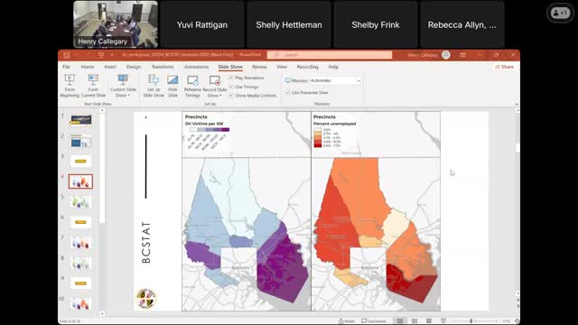Toggle Use Timings checkbox
This screenshot has width=578, height=325.
pos(231,87)
